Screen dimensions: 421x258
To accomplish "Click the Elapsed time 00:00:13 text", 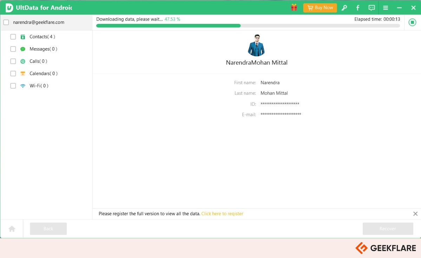I will [x=377, y=19].
